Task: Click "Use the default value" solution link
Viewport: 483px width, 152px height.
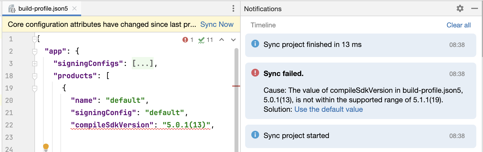Action: coord(329,109)
